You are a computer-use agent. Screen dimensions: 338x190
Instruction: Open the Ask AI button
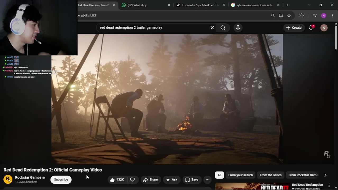171,179
